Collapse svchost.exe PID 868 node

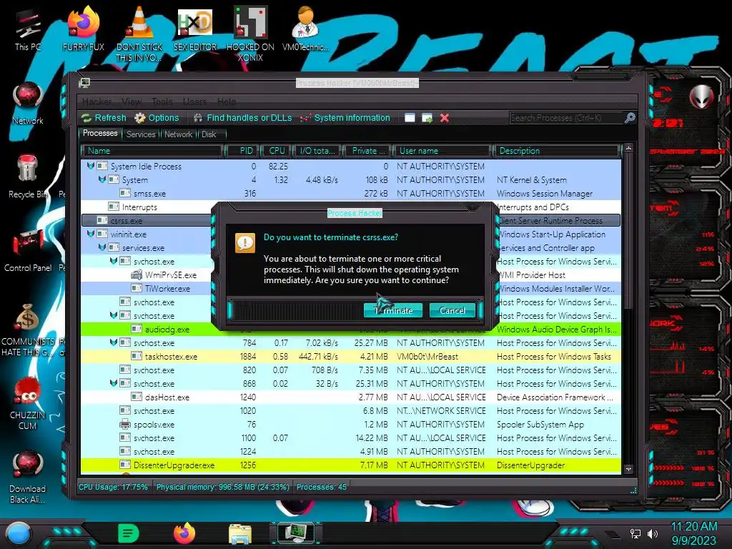click(x=113, y=383)
